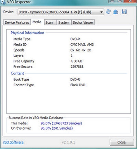Select the Media ID value CMC MAG. AM3
Screen dimensions: 137x149
tap(82, 45)
